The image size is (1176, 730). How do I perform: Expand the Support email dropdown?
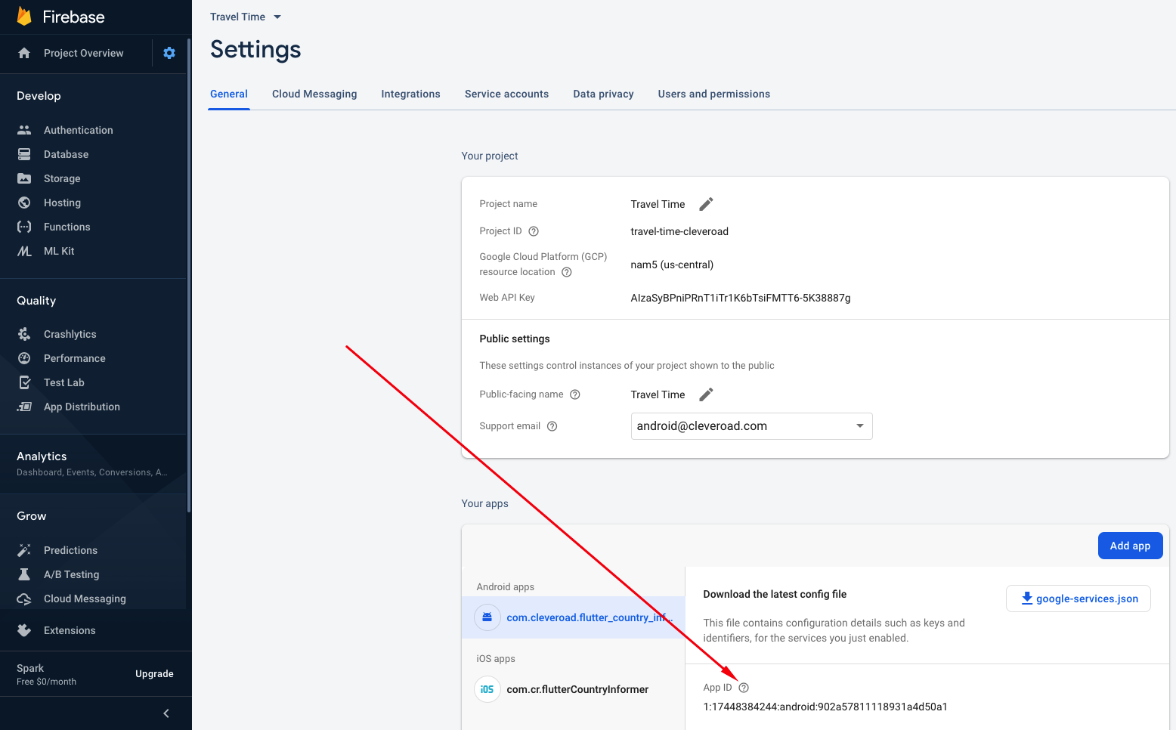click(859, 426)
